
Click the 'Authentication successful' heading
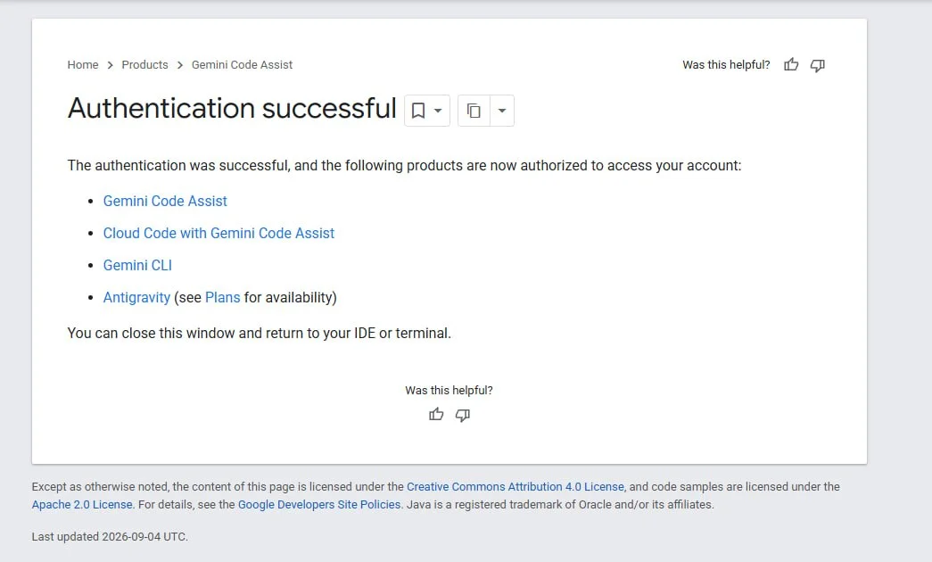tap(232, 109)
